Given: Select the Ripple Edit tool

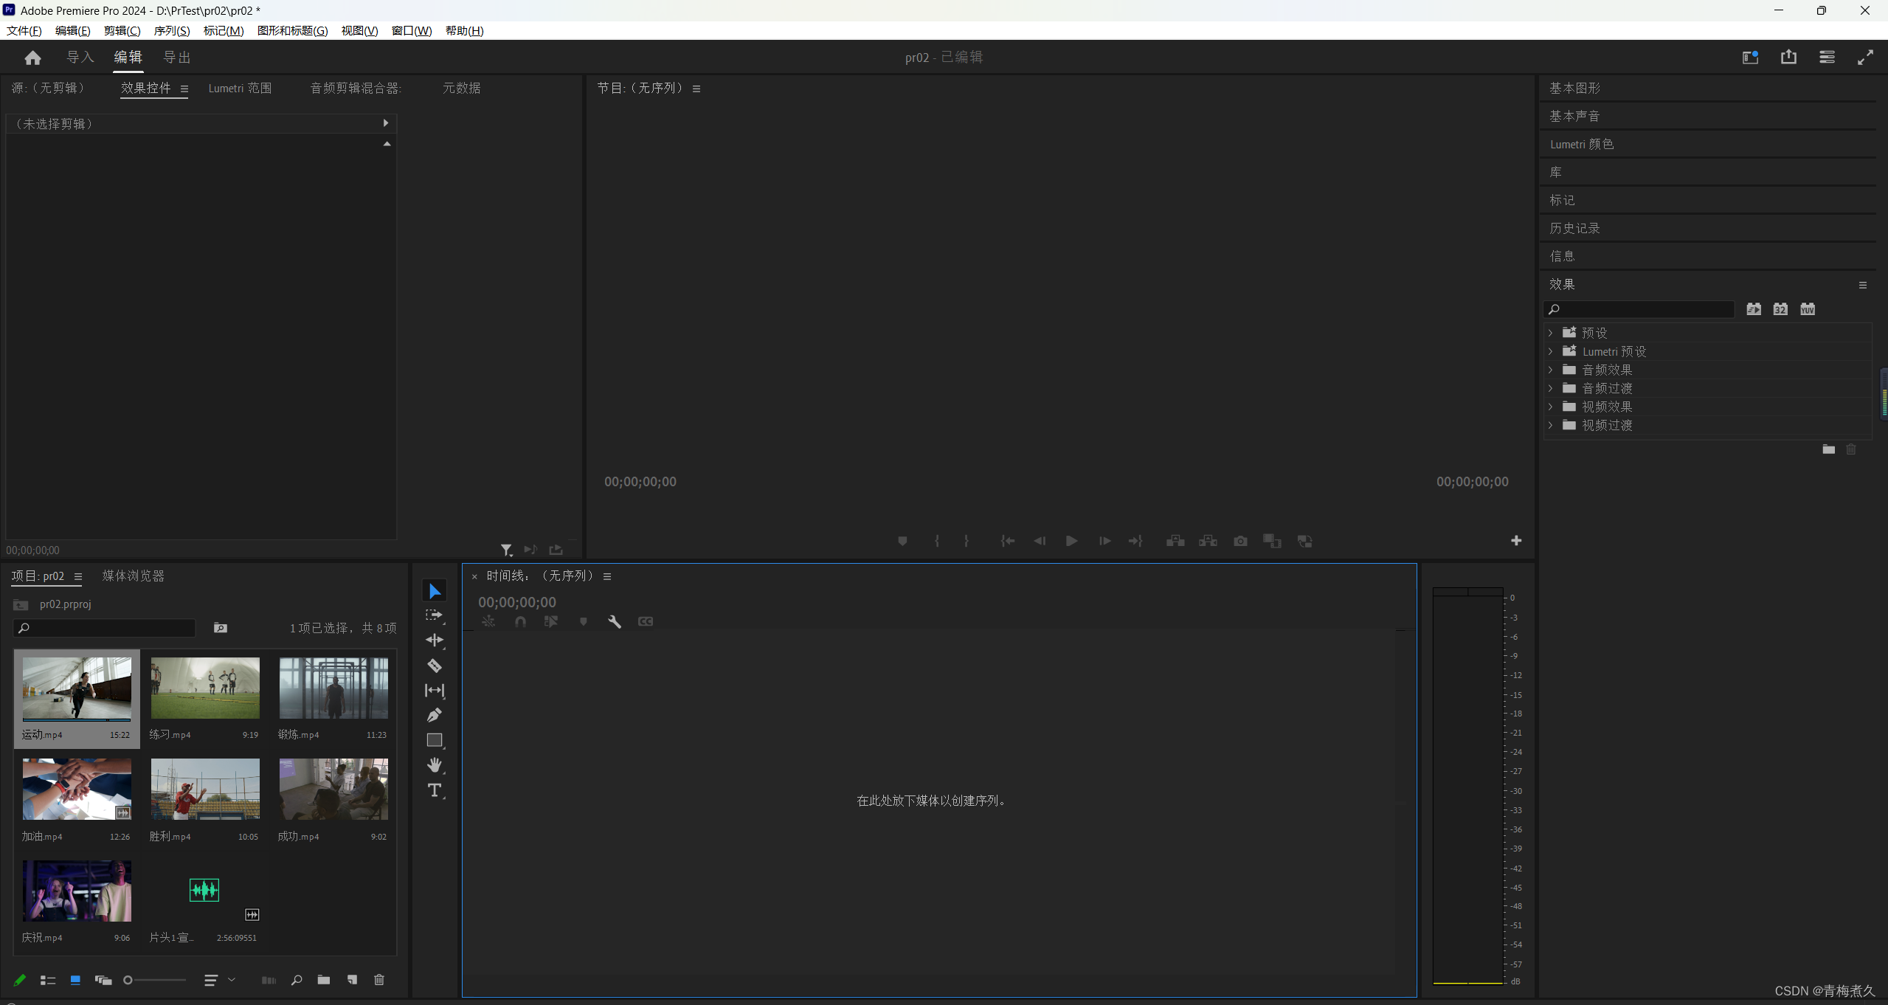Looking at the screenshot, I should point(435,640).
